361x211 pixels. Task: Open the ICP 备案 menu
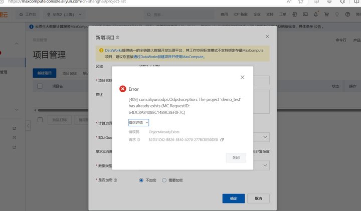[240, 14]
